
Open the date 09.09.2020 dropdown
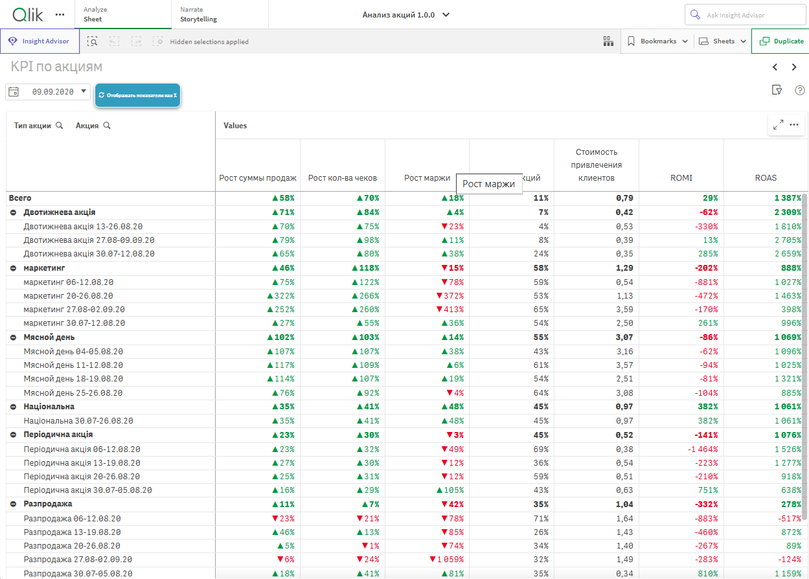pyautogui.click(x=84, y=92)
